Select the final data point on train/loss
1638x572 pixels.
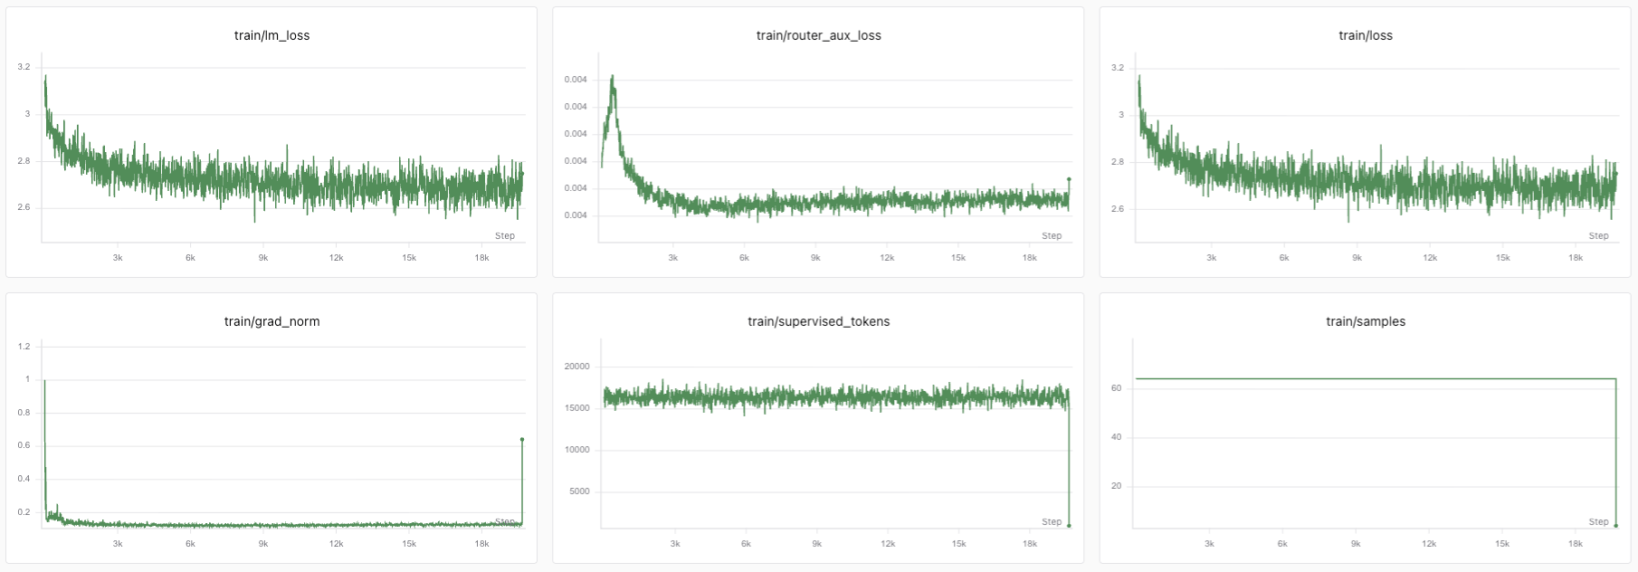[x=1615, y=174]
